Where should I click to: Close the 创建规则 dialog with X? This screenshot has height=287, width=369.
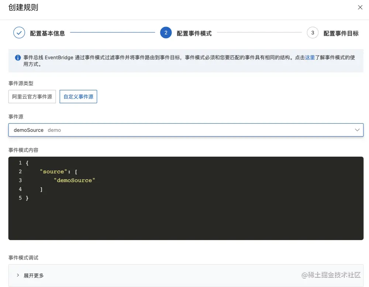tap(360, 7)
